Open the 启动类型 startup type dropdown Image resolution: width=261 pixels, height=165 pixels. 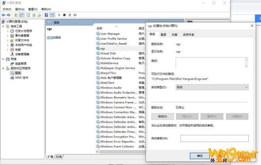point(212,87)
